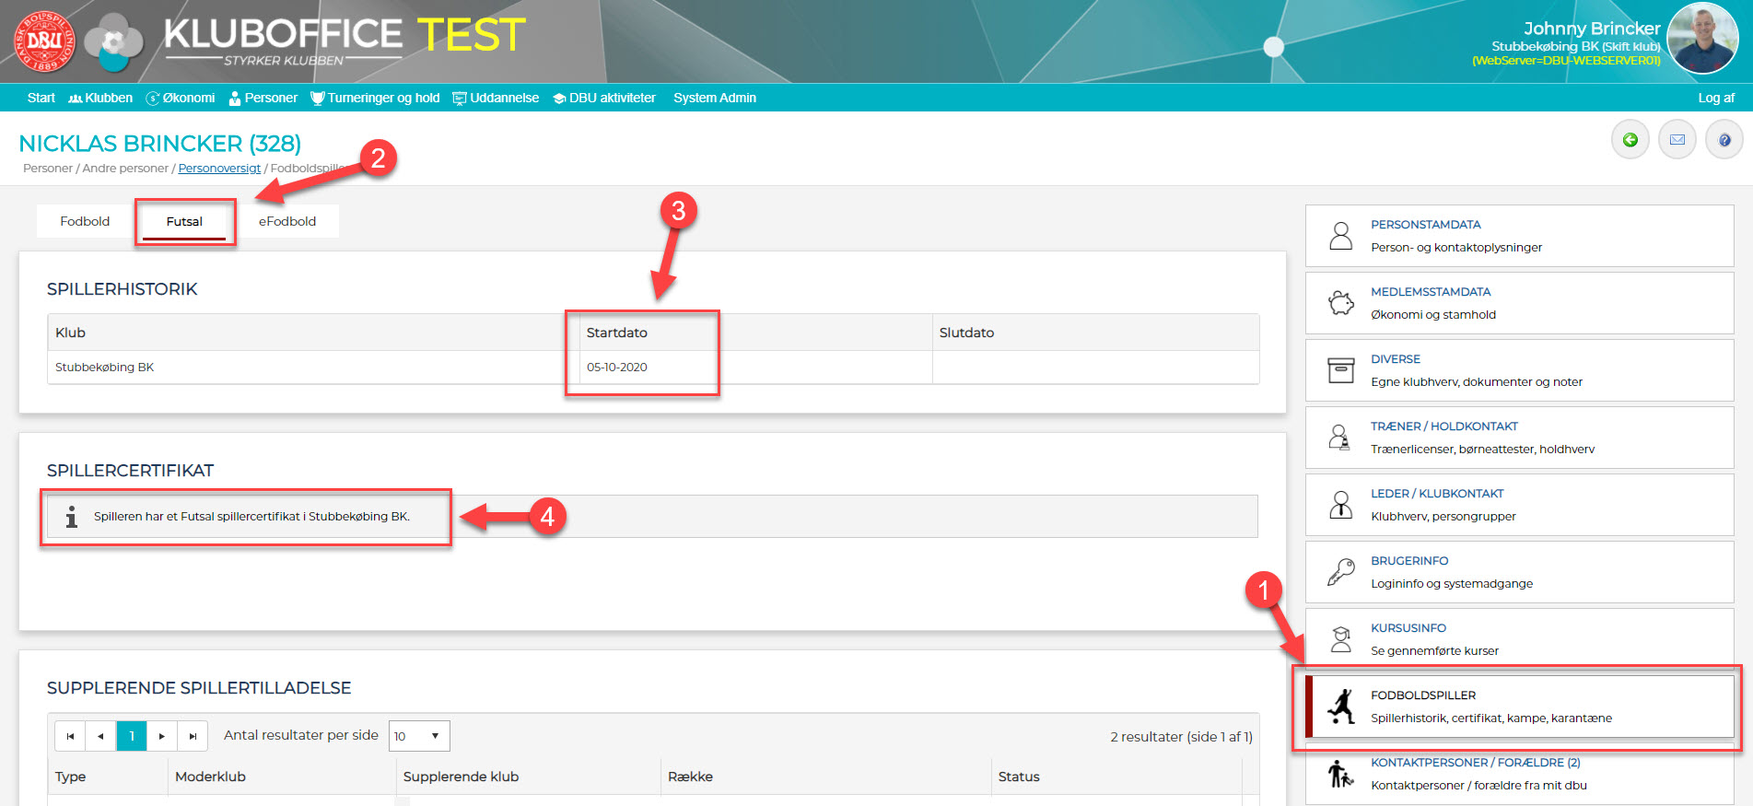
Task: Open the Personer menu
Action: click(x=263, y=98)
